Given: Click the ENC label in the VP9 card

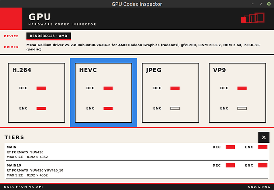Looking at the screenshot, I should click(224, 108).
